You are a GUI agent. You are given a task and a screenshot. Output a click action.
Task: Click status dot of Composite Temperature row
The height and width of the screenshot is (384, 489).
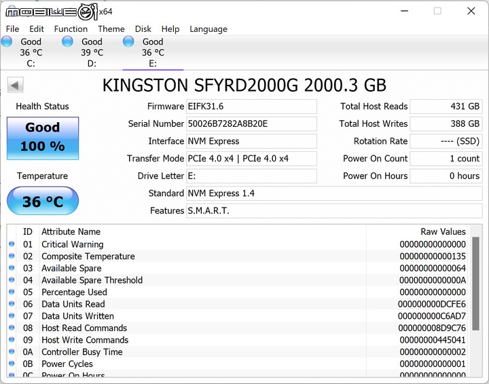point(12,256)
